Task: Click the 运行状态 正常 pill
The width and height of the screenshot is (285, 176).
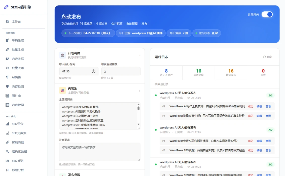Action: 207,33
